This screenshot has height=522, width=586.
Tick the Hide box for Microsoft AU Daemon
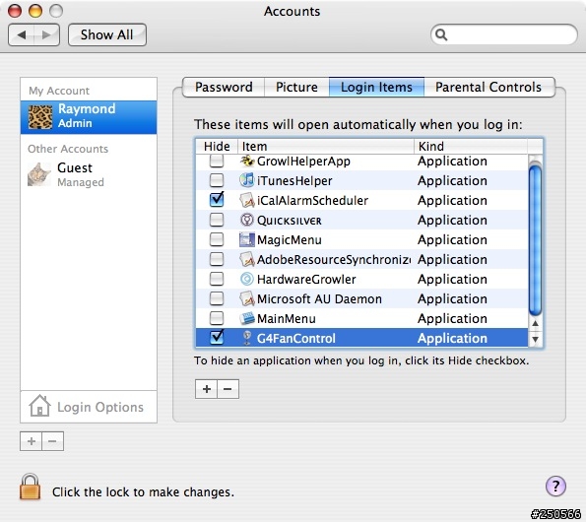(217, 298)
